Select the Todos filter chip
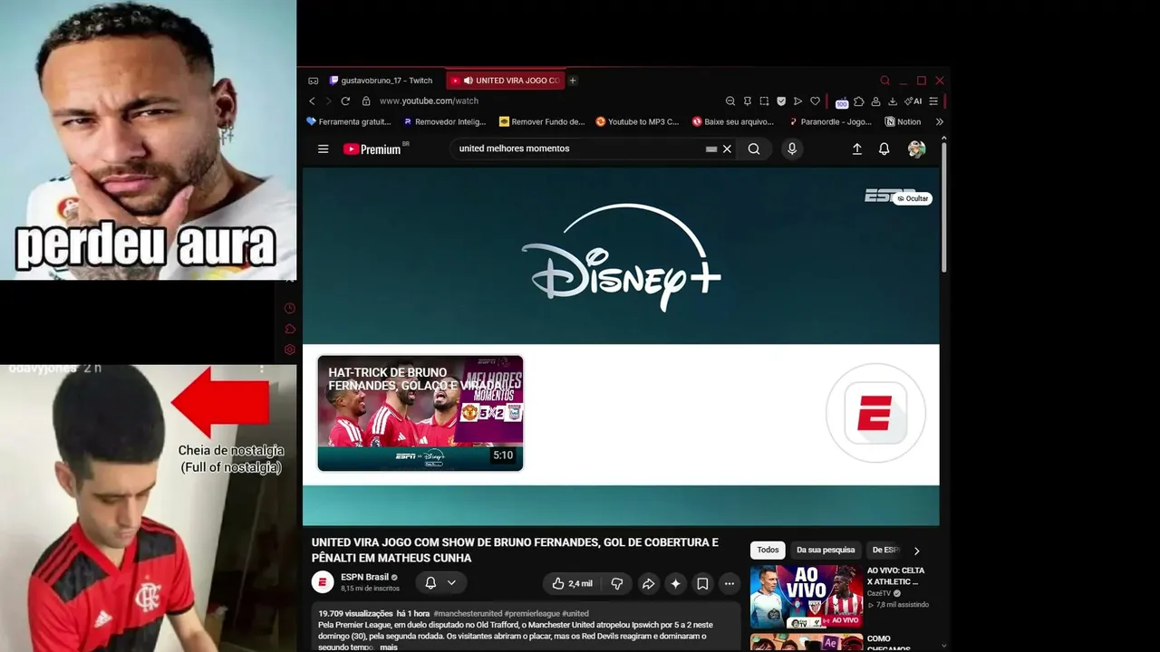Viewport: 1160px width, 652px height. click(768, 550)
